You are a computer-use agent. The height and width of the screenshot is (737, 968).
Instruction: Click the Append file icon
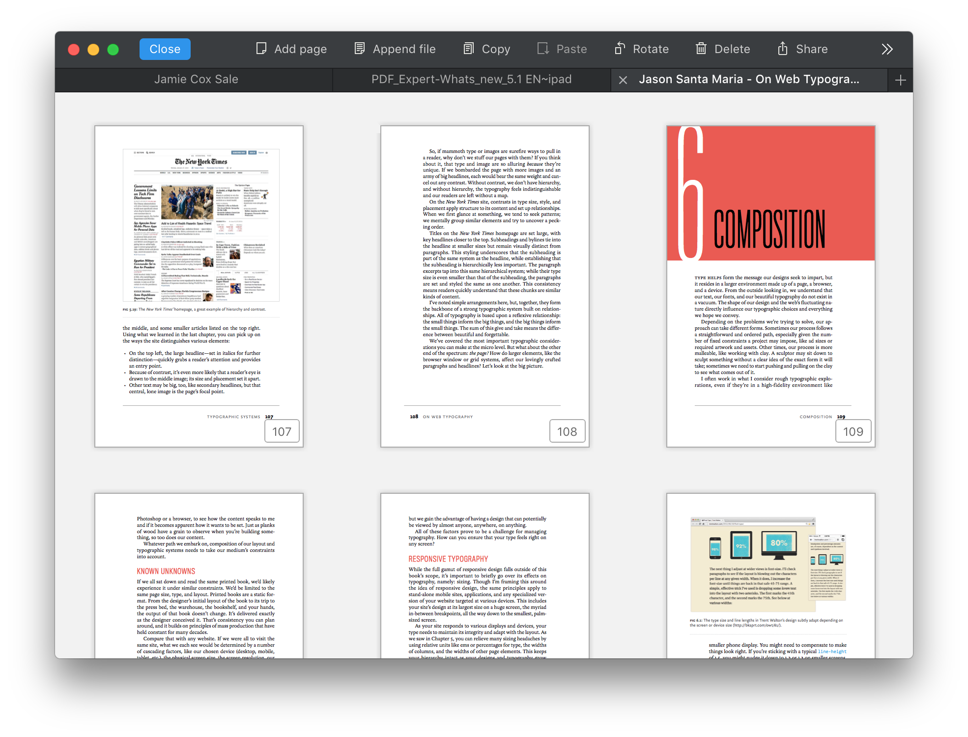[359, 49]
